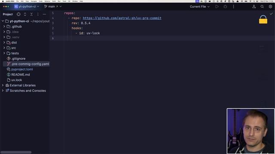This screenshot has height=154, width=275.
Task: Click the YAML icon of .pre-commig-config.yaml
Action: click(x=9, y=64)
